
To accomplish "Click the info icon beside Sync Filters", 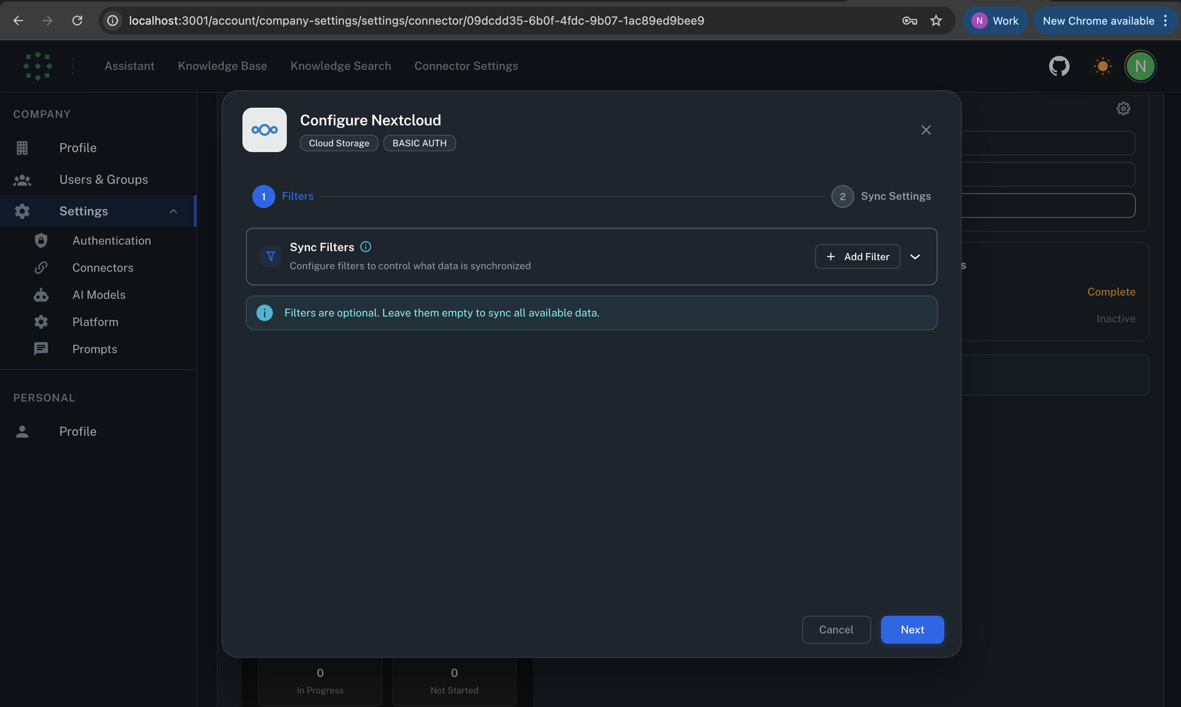I will coord(365,246).
